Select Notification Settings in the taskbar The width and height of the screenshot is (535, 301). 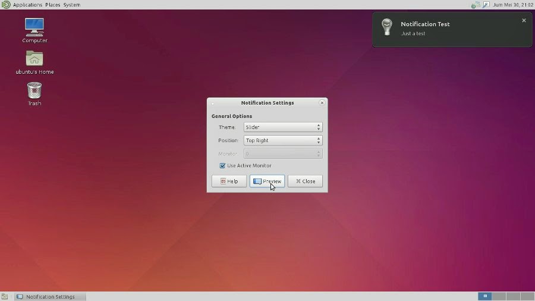50,297
